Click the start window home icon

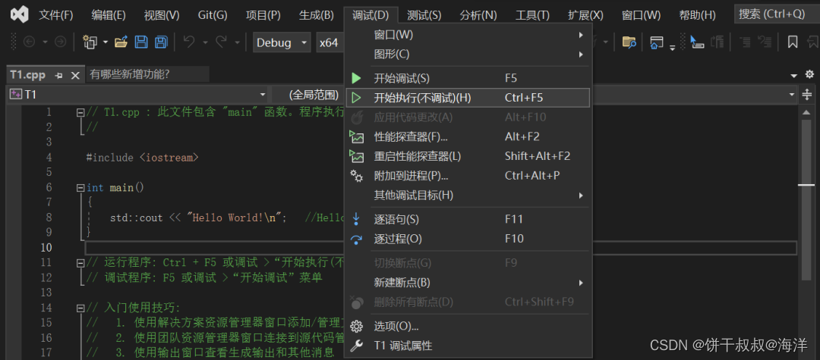pyautogui.click(x=657, y=42)
